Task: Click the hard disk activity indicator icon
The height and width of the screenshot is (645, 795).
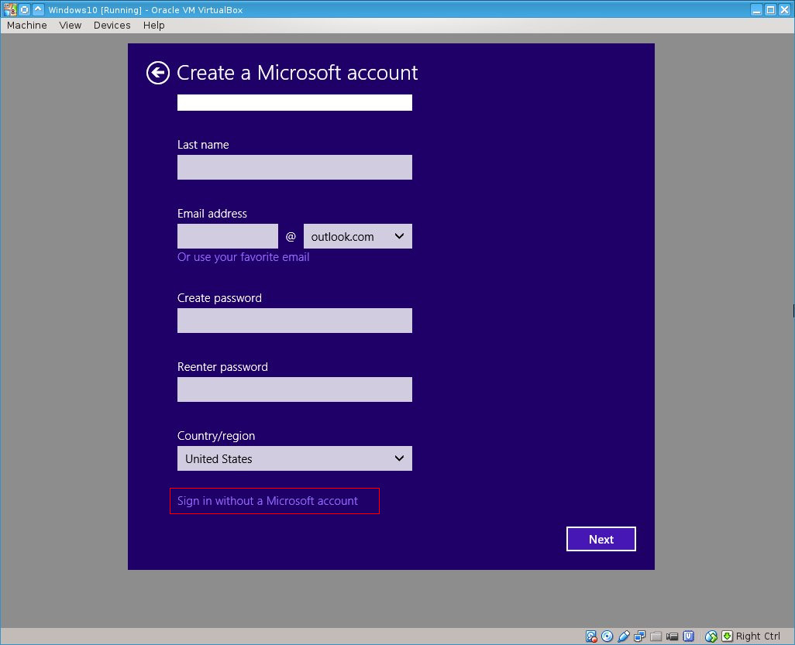Action: click(x=591, y=636)
